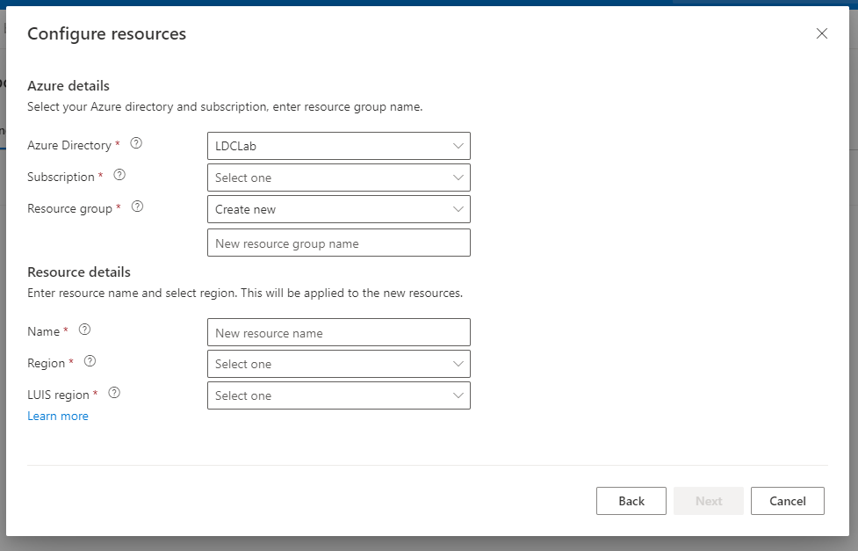Open the Name field help tooltip
The image size is (858, 551).
[84, 330]
